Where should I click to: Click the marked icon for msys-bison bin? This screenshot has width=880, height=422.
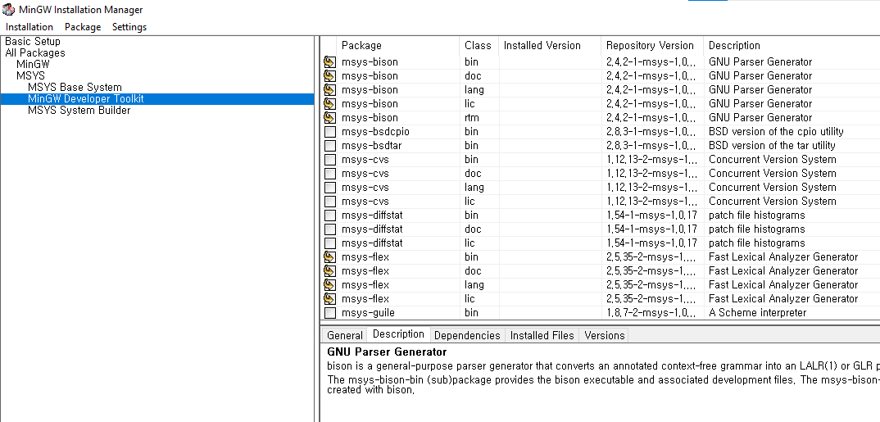pyautogui.click(x=330, y=61)
